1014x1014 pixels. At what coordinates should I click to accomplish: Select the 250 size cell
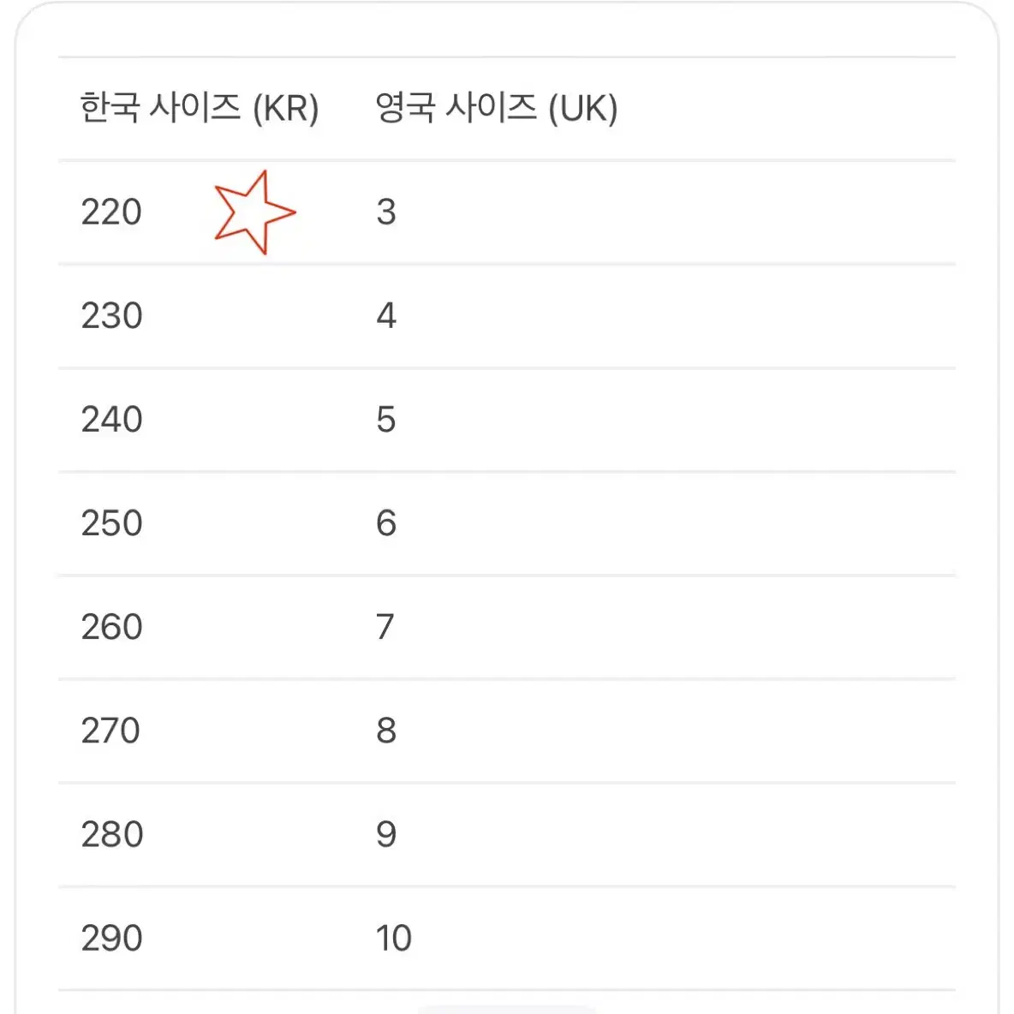point(111,523)
